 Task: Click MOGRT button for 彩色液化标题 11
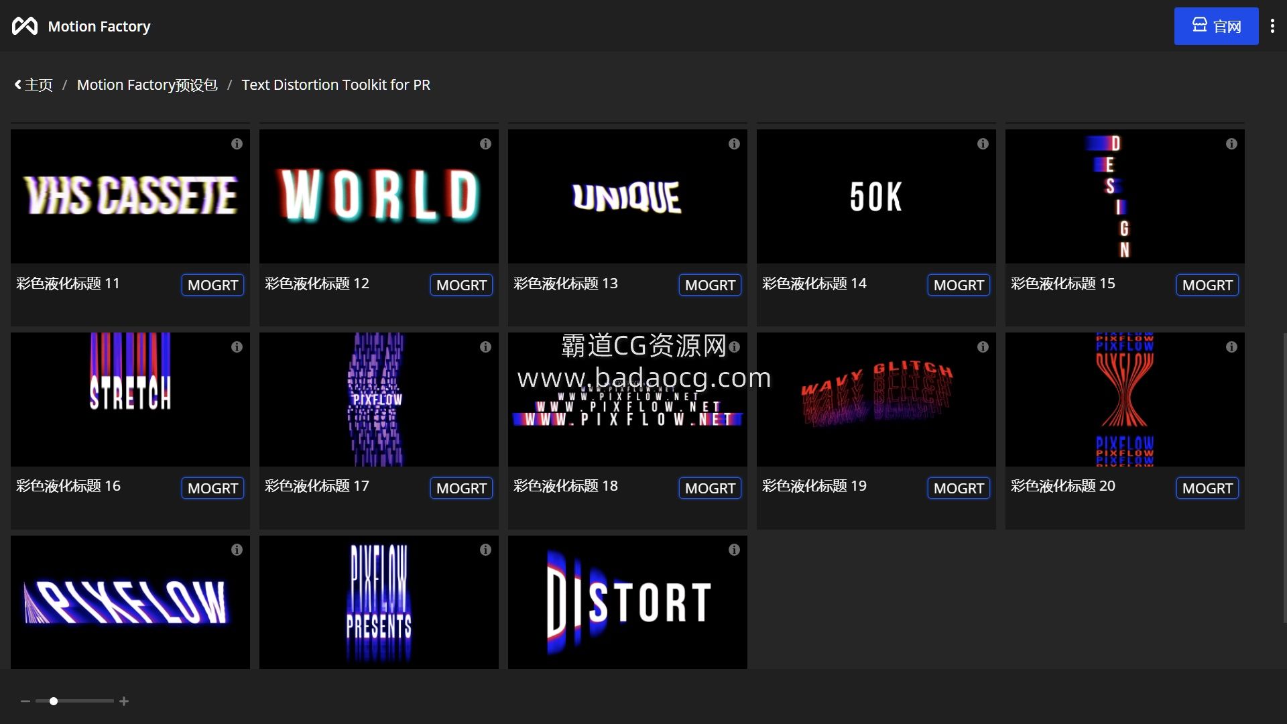[212, 285]
